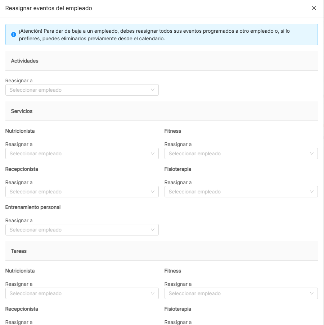Image resolution: width=324 pixels, height=325 pixels.
Task: Click the chevron arrow in Actividades employee selector
Action: point(153,90)
